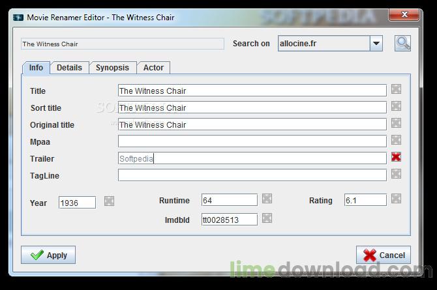Screen dimensions: 437x290
Task: Click the Cancel button
Action: (384, 255)
